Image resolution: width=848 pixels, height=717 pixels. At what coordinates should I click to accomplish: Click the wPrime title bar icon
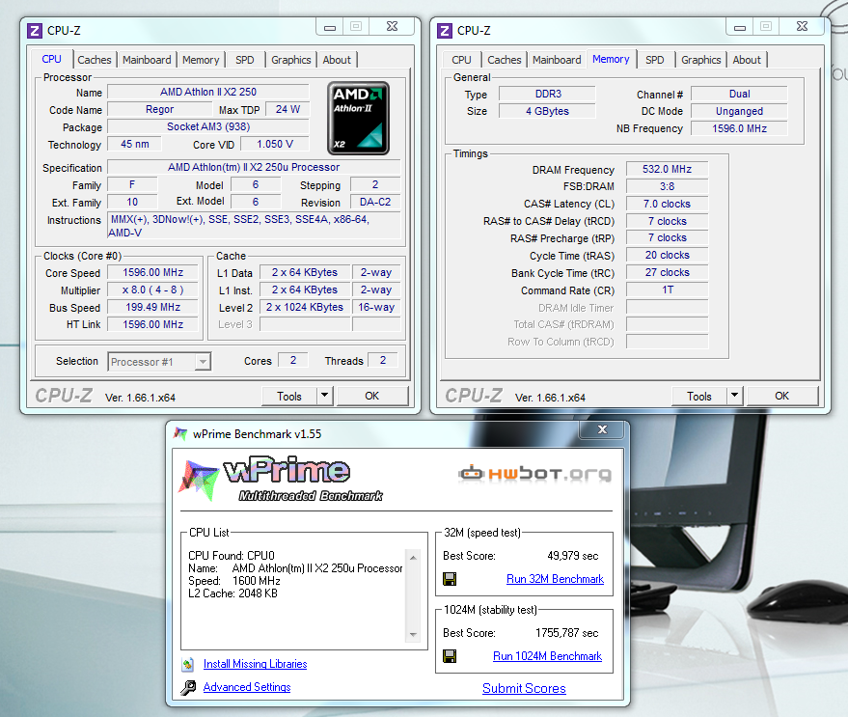coord(180,434)
